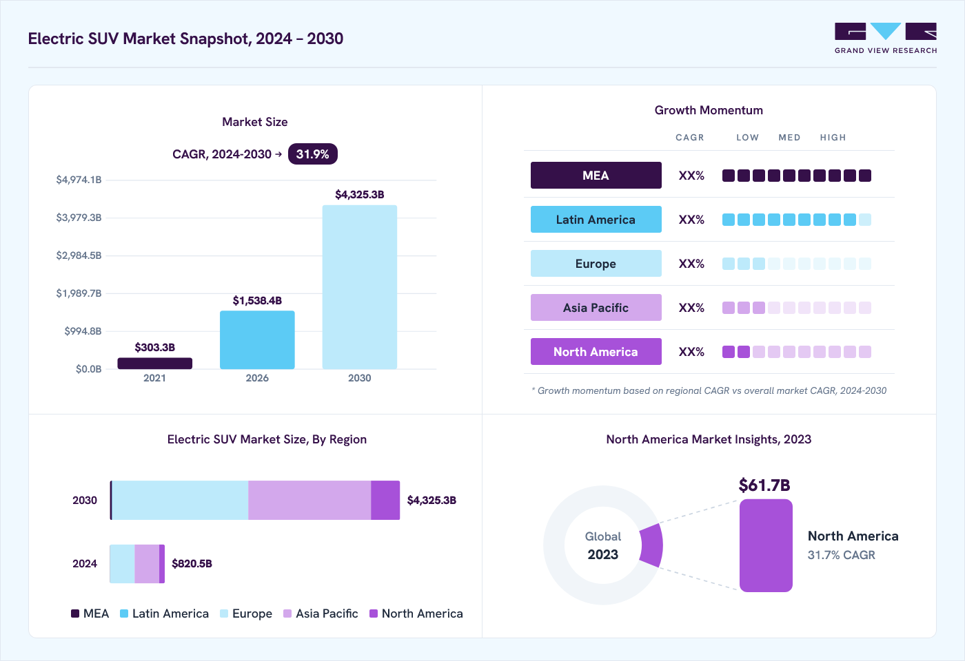Click the Growth Momentum heading
Screen dimensions: 965x661
point(709,110)
